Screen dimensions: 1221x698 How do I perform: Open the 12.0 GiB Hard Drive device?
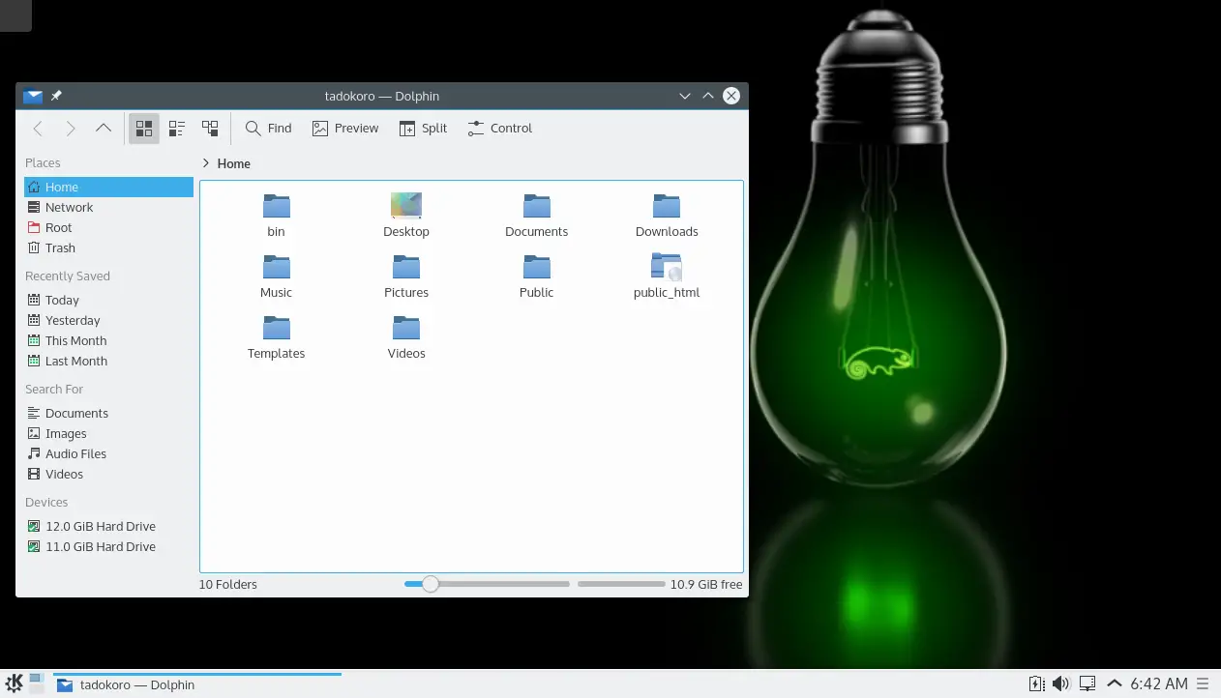tap(108, 526)
